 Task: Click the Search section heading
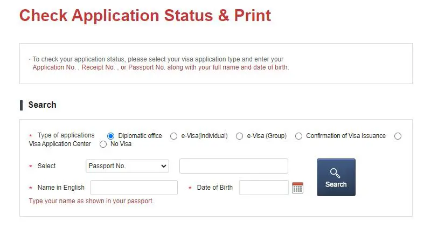pyautogui.click(x=42, y=105)
